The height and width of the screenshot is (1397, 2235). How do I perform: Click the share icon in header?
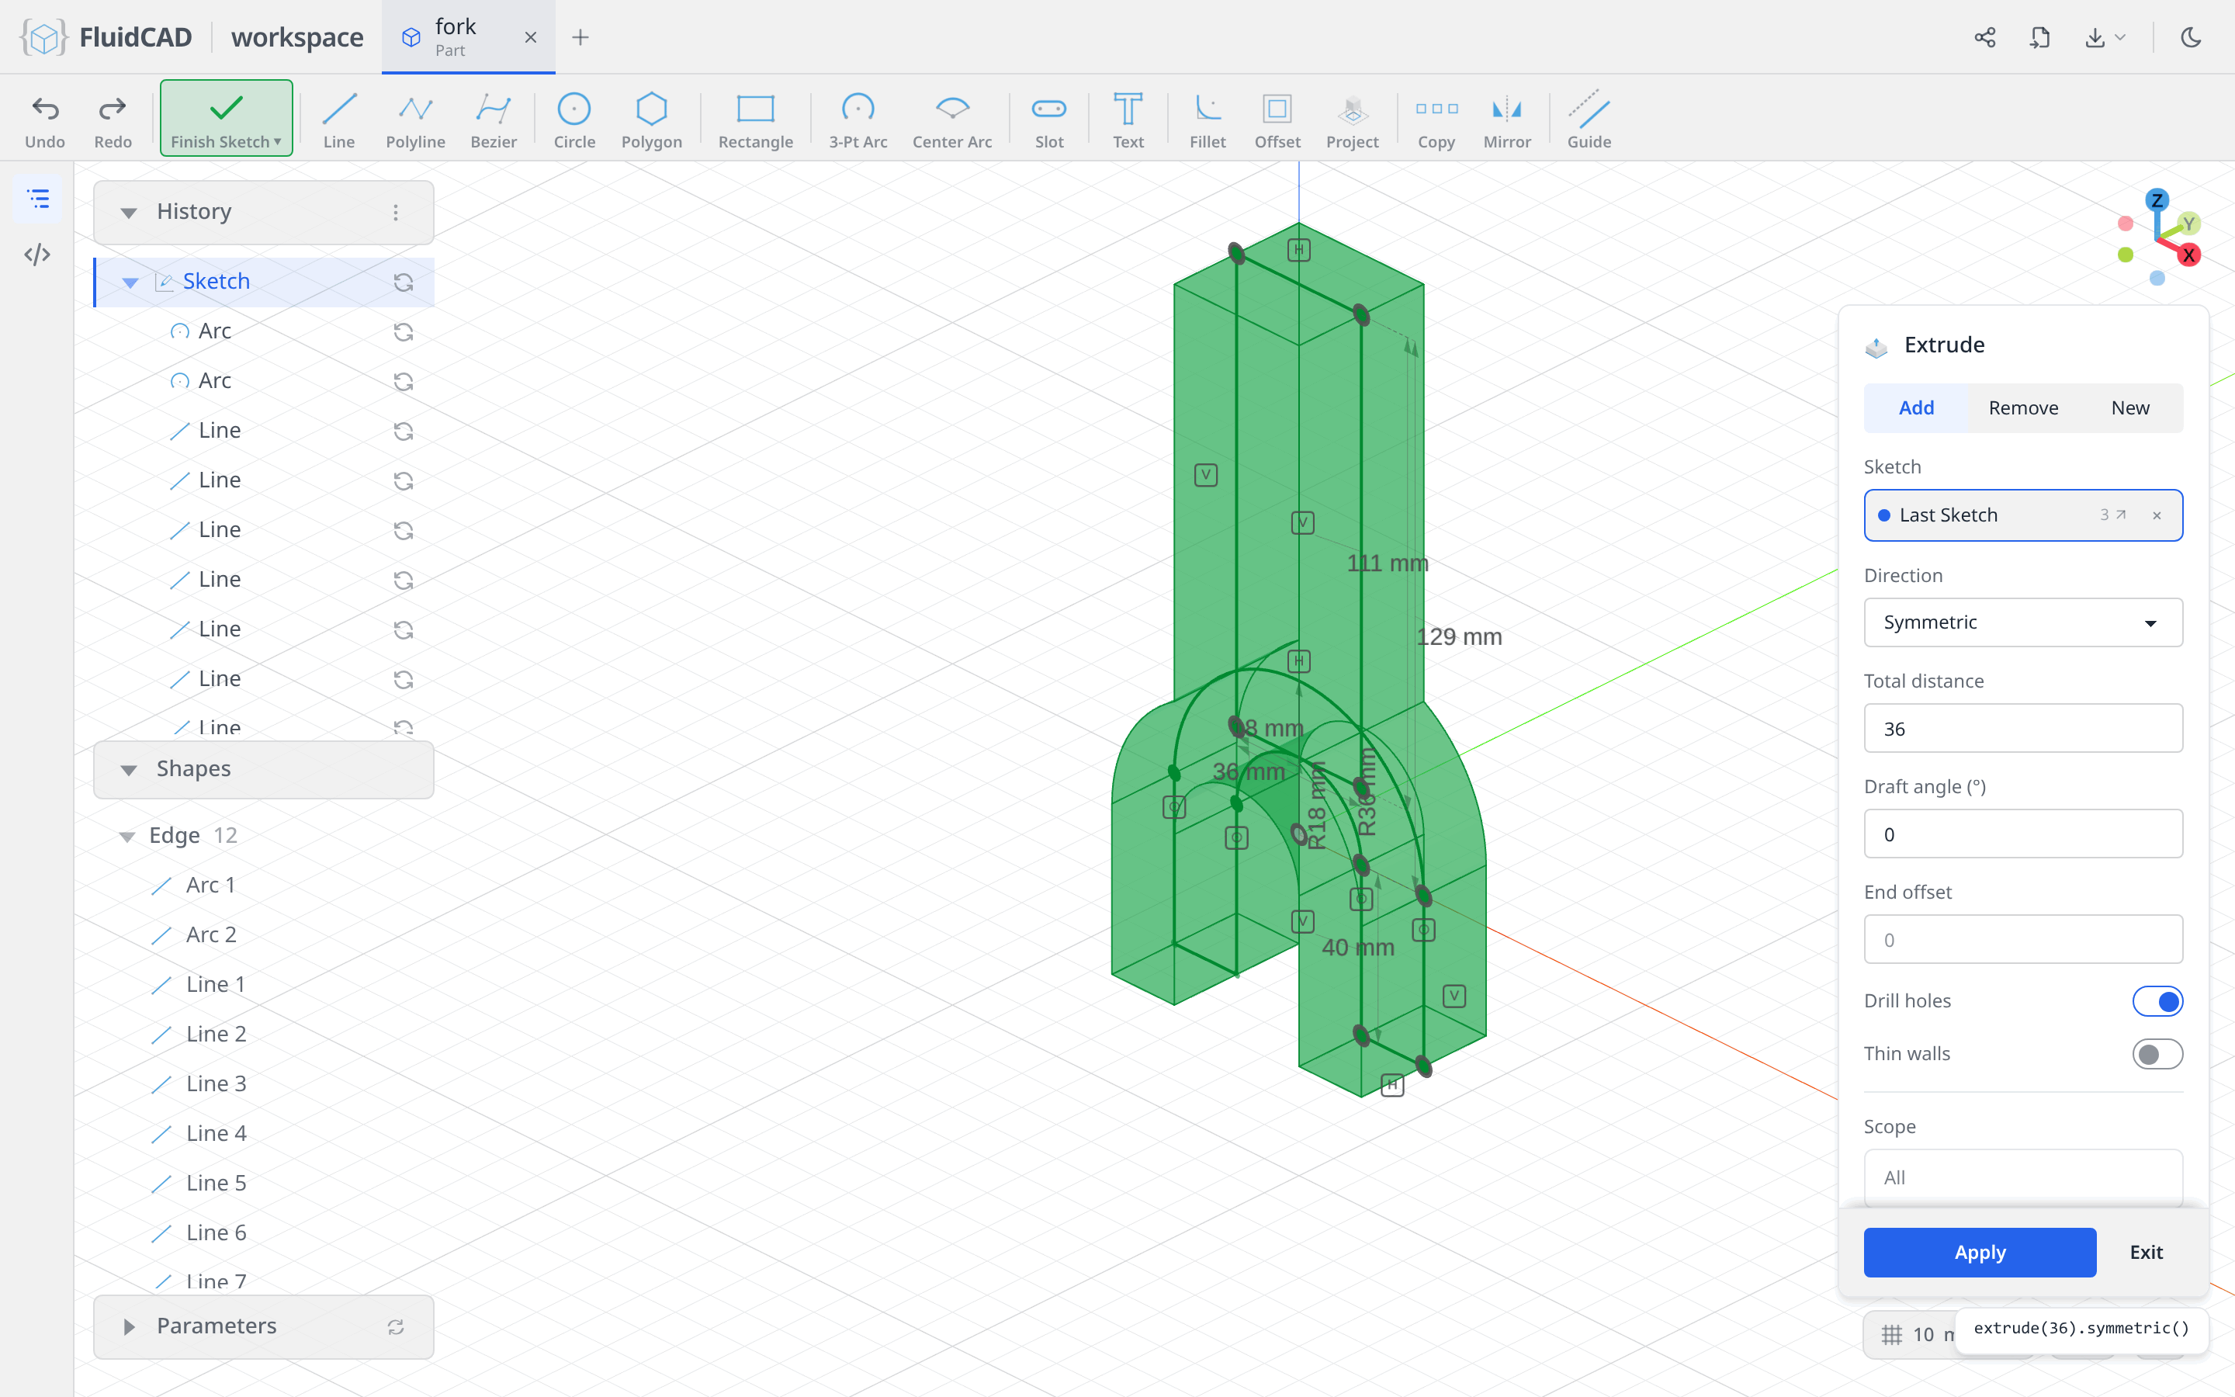click(1984, 37)
